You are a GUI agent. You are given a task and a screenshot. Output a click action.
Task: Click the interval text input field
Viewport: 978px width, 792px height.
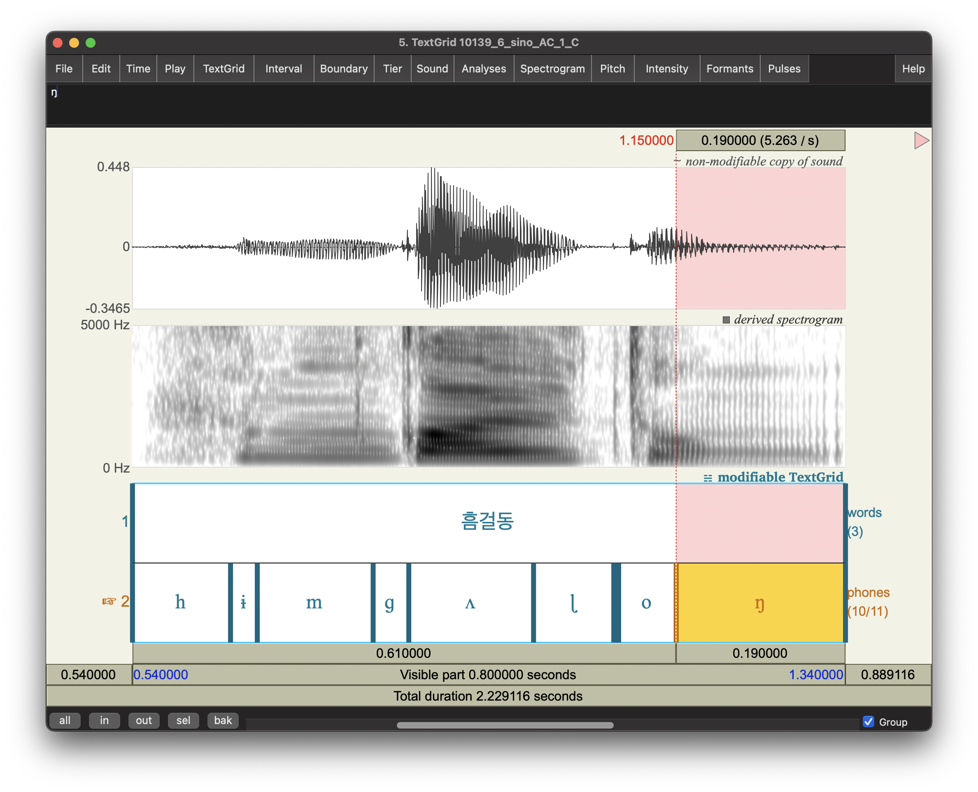[488, 104]
